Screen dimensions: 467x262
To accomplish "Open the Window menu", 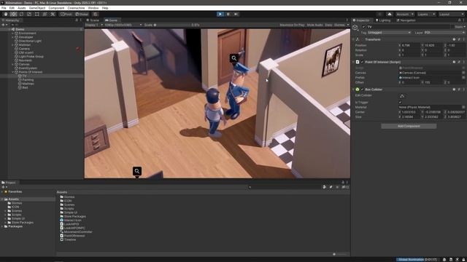I will tap(93, 8).
